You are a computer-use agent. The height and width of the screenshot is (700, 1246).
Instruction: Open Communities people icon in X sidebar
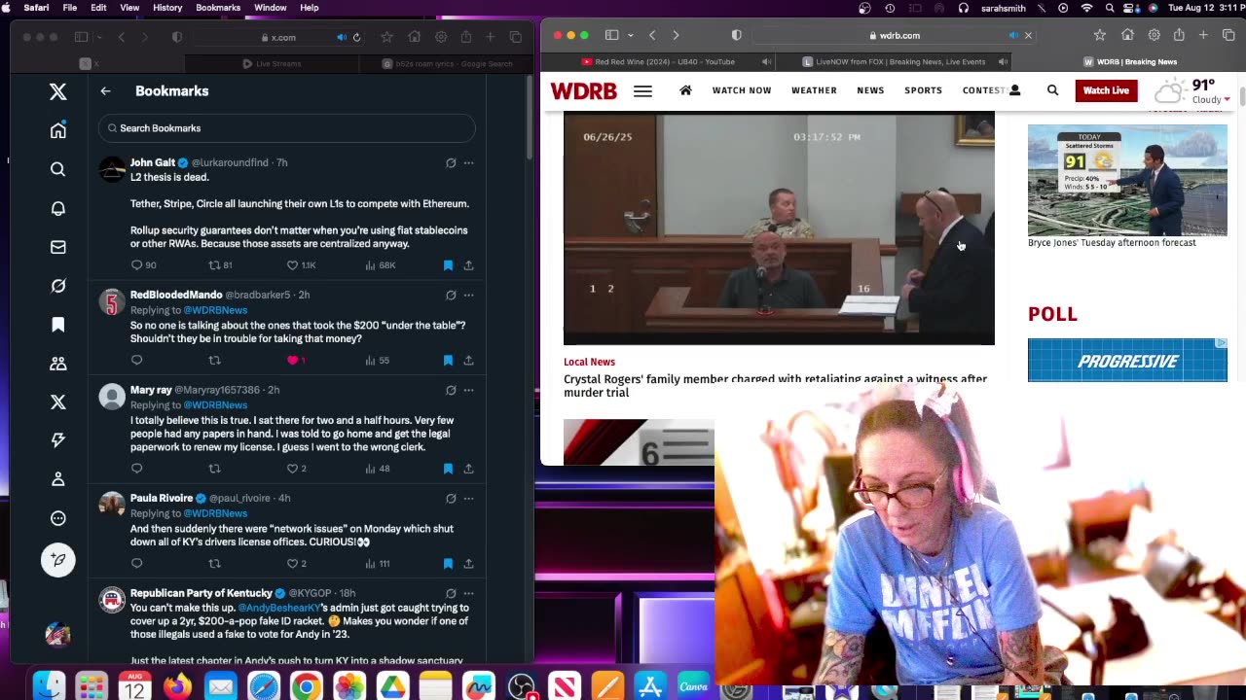point(58,364)
